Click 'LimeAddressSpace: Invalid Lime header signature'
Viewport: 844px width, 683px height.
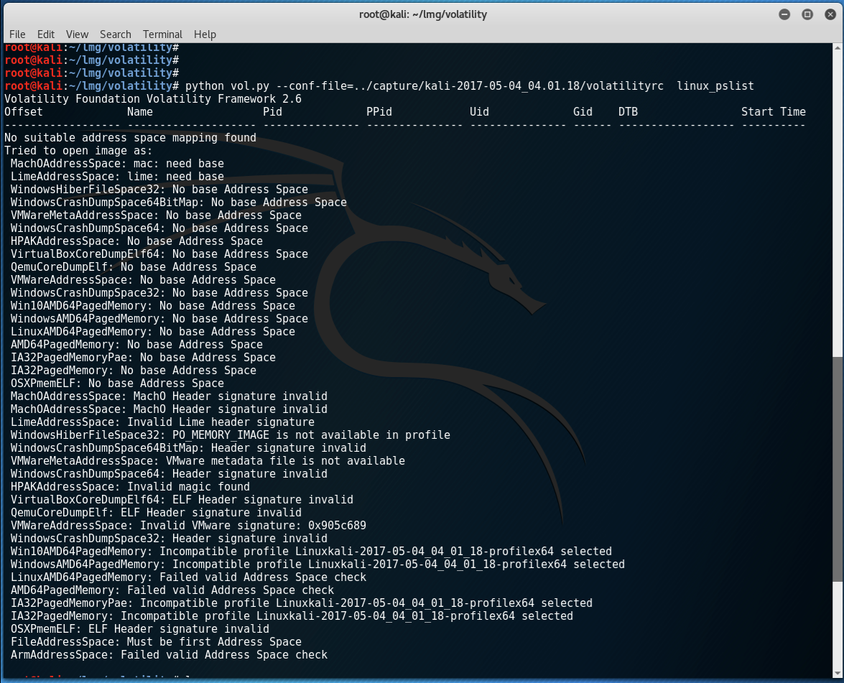(162, 422)
